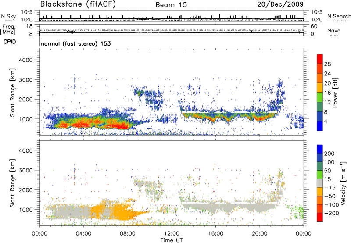
Task: Click the 60 Nave axis value
Action: coord(314,26)
